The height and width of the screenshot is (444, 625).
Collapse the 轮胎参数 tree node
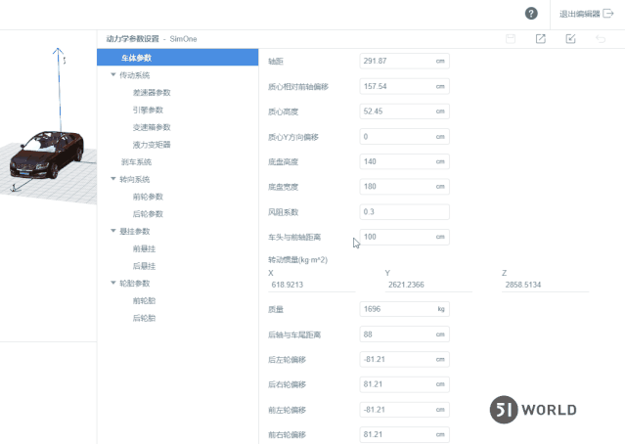click(x=113, y=283)
